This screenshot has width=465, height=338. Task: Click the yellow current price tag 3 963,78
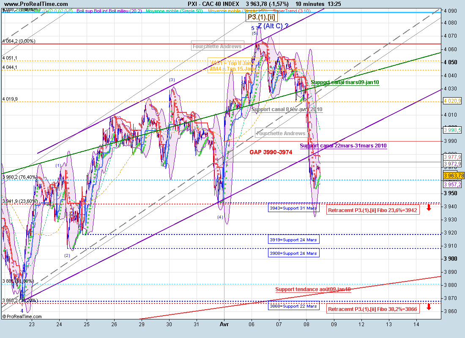click(454, 175)
